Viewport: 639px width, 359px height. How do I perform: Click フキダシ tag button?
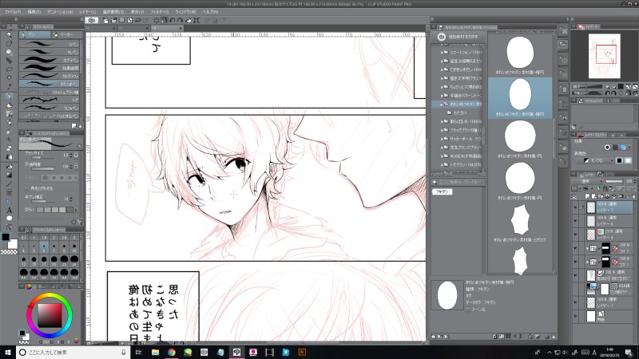coord(443,191)
